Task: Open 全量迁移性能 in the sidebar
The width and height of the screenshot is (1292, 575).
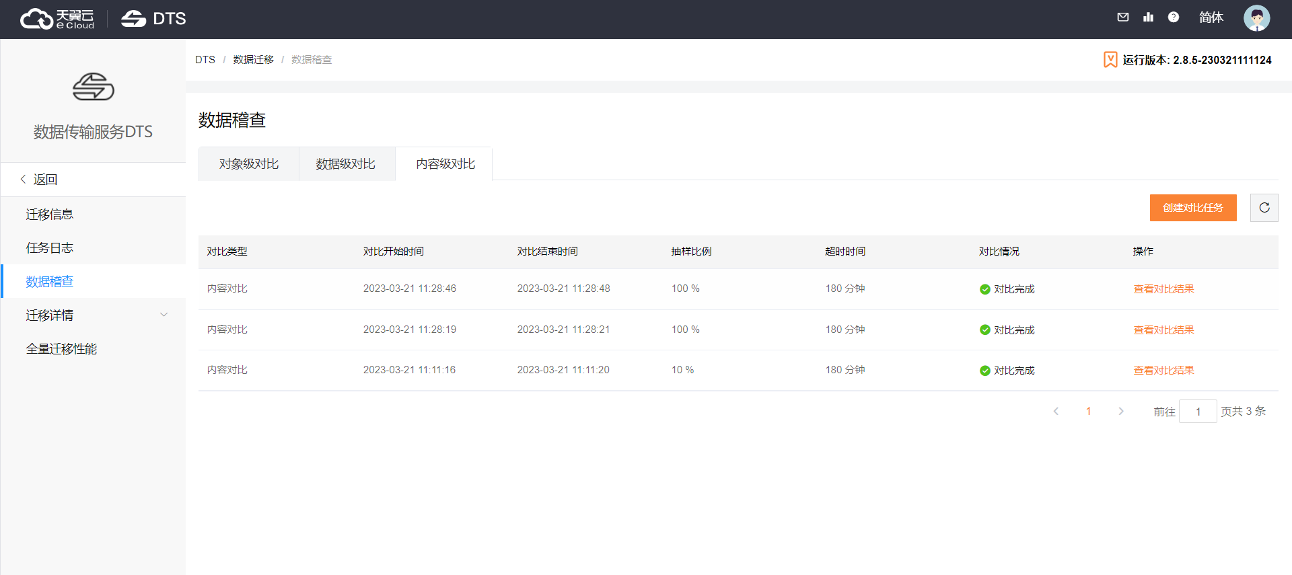Action: pyautogui.click(x=61, y=349)
